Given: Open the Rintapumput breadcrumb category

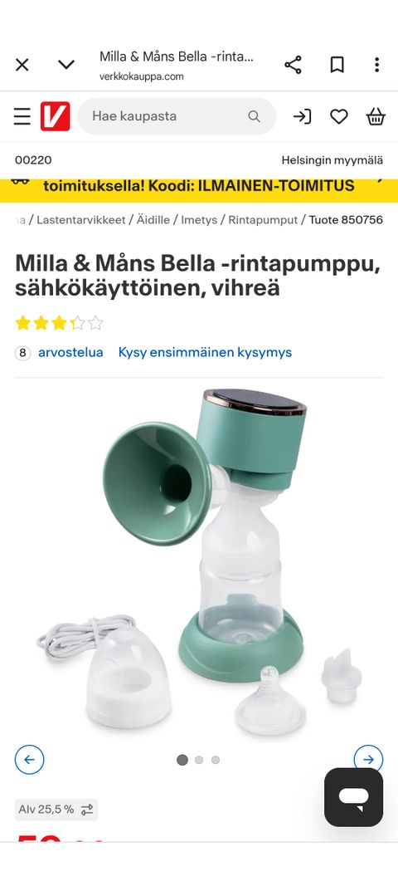Looking at the screenshot, I should click(263, 220).
